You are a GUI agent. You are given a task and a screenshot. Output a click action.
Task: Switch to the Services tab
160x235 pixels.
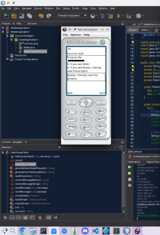point(32,23)
